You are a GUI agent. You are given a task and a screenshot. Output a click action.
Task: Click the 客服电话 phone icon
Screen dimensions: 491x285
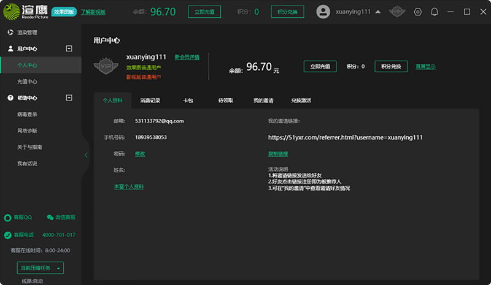click(8, 235)
